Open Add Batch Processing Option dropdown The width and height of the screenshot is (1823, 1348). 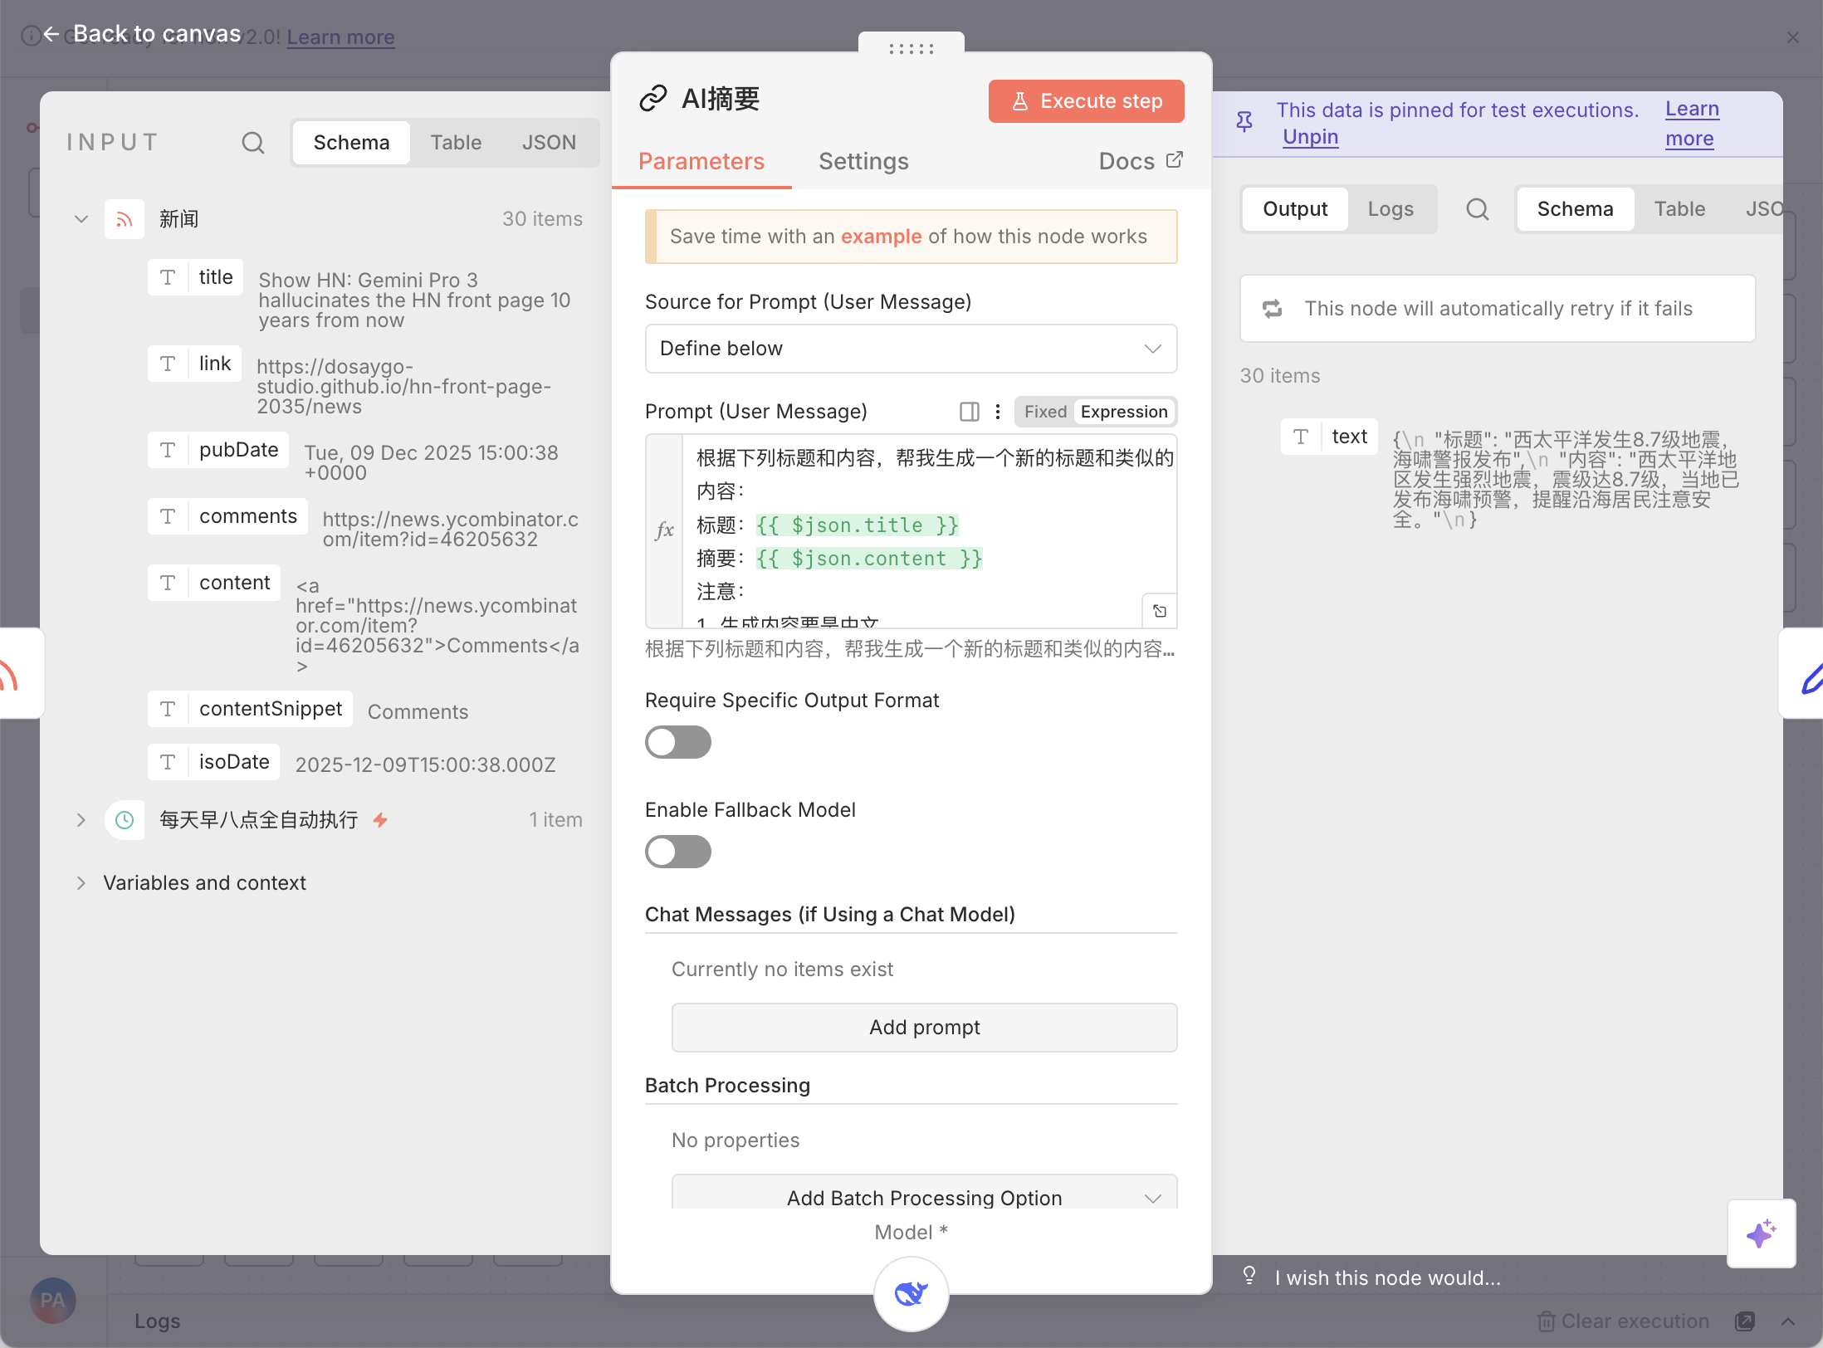pos(924,1197)
